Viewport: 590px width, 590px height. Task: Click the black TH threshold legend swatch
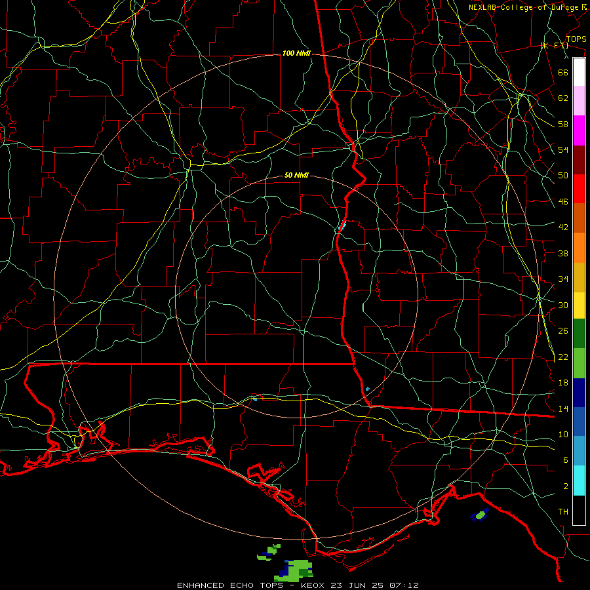(579, 510)
